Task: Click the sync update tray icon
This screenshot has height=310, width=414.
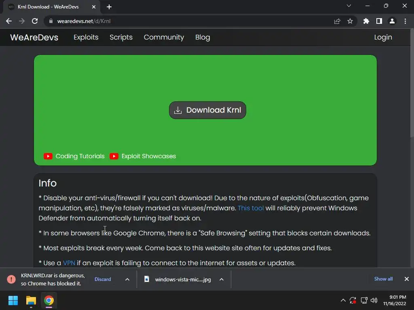Action: tap(353, 300)
